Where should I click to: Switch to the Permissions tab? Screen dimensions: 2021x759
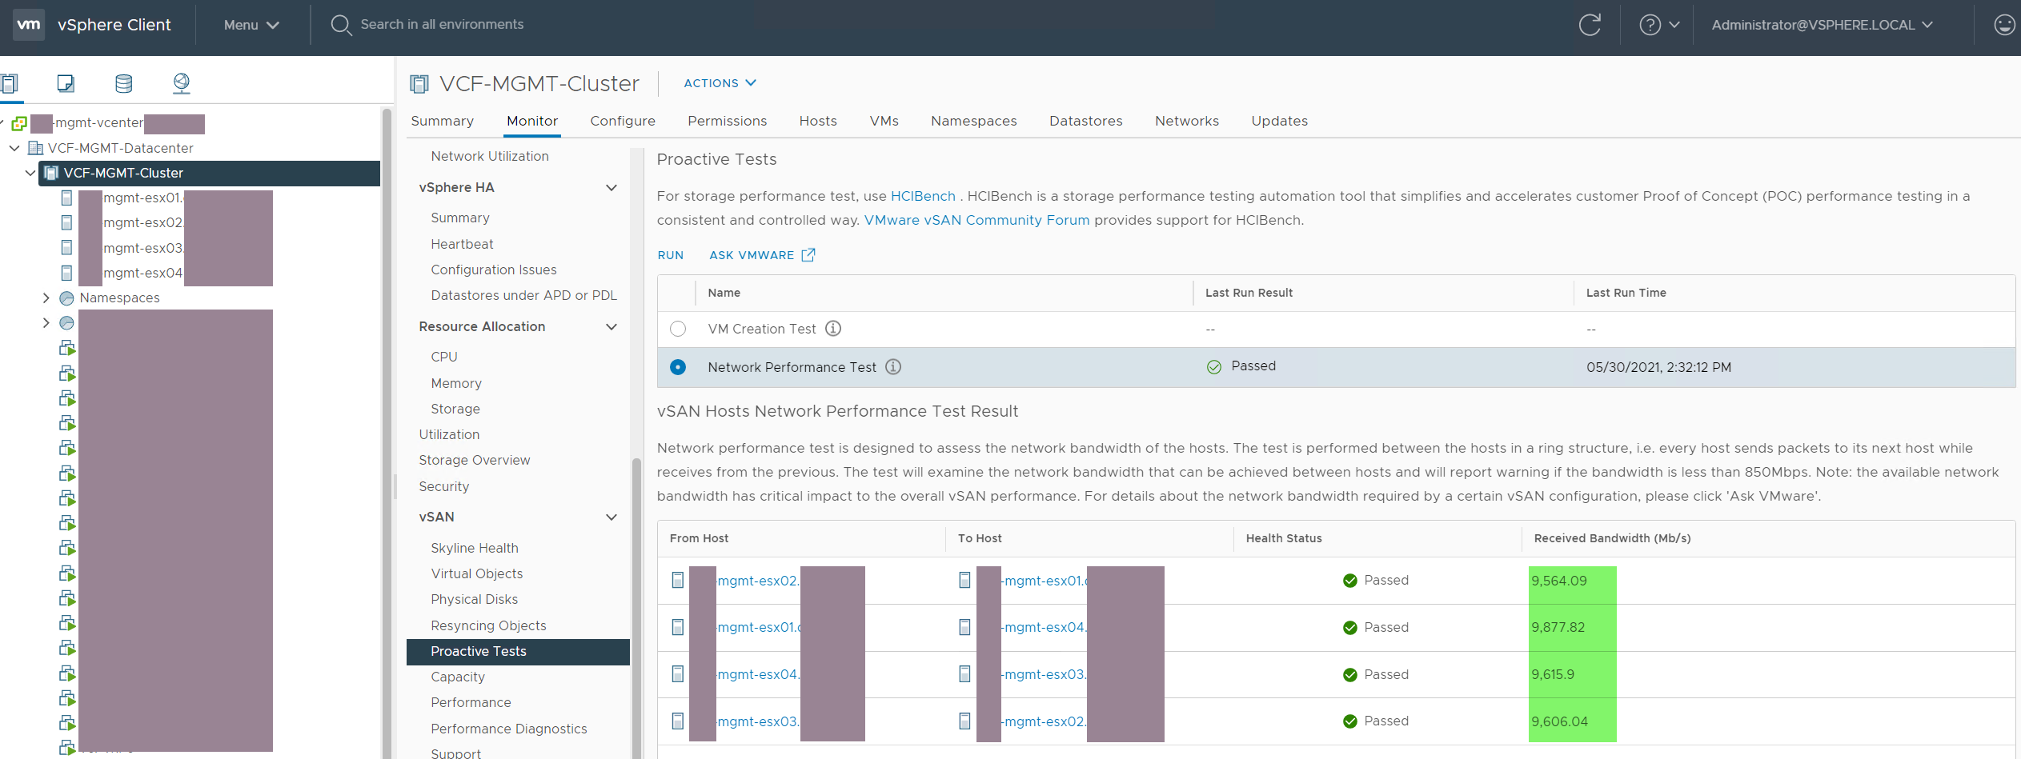click(727, 121)
